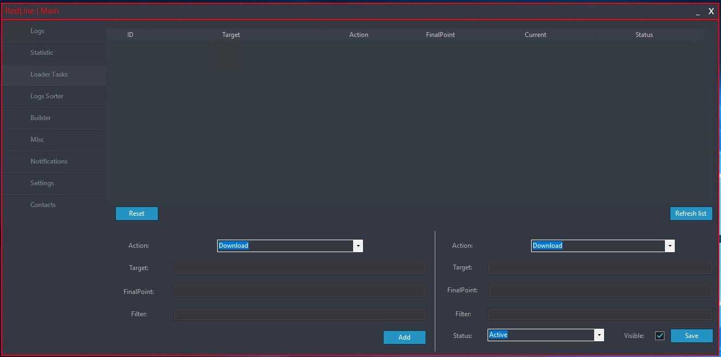Show the Notifications page
The width and height of the screenshot is (721, 357).
54,162
